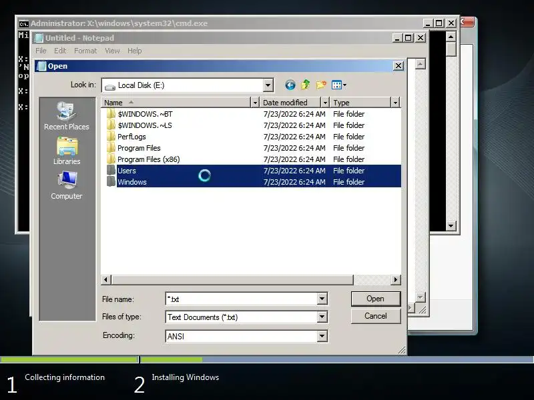
Task: Expand the Look in drive dropdown
Action: (x=268, y=85)
